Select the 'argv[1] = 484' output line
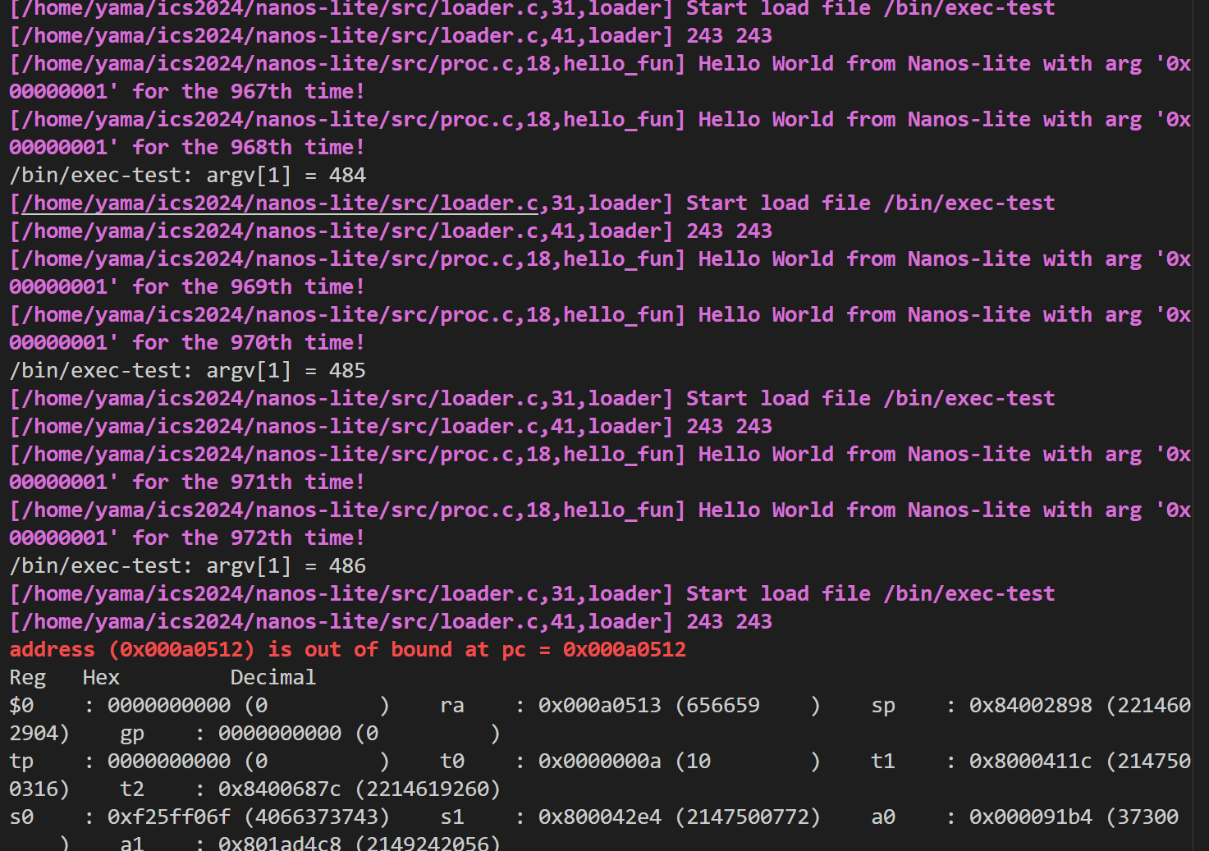This screenshot has height=851, width=1209. point(187,176)
